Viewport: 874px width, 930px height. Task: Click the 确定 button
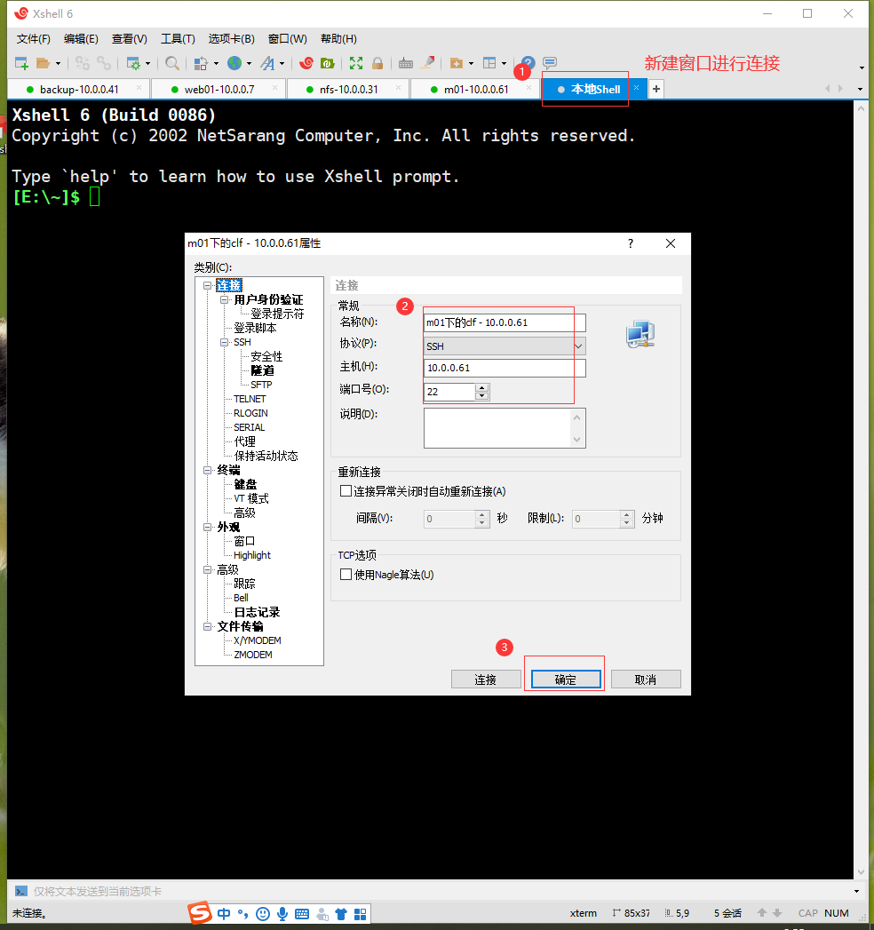coord(566,680)
